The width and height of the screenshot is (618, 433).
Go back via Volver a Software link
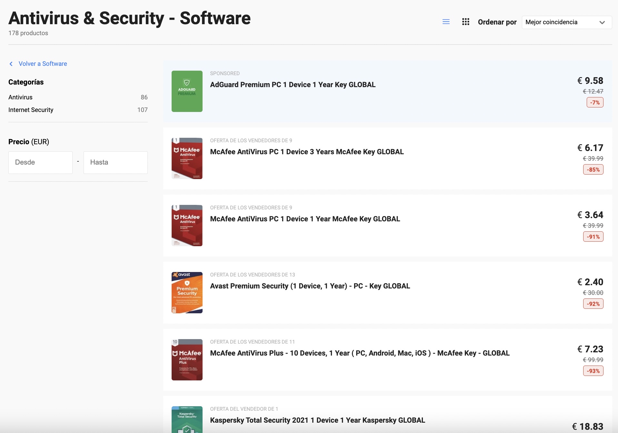click(x=43, y=64)
